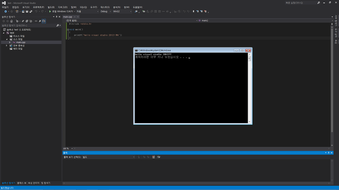Open the editor 100% zoom dropdown

pos(68,148)
